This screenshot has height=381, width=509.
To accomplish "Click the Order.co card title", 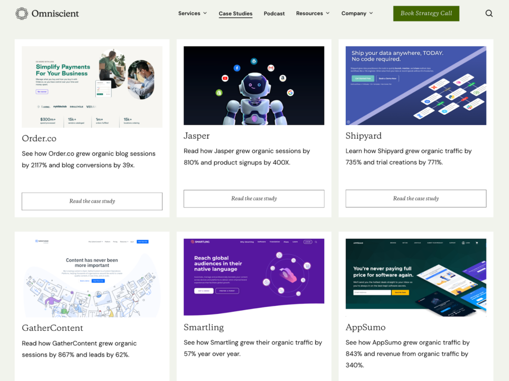I will [x=39, y=139].
